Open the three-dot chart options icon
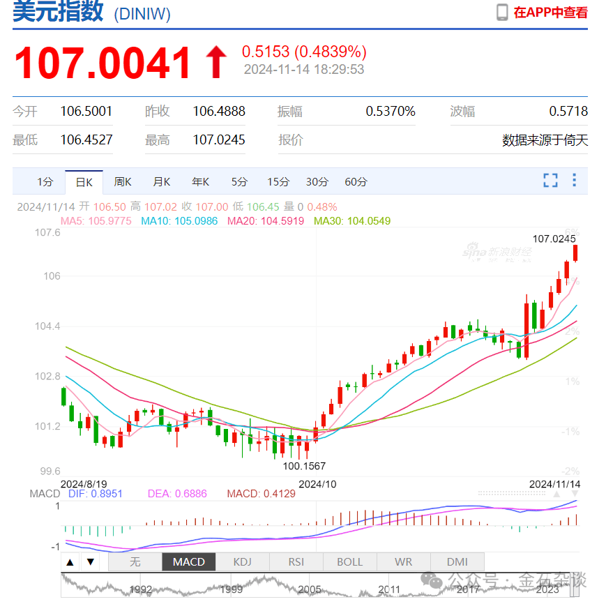This screenshot has width=606, height=604. [x=574, y=180]
